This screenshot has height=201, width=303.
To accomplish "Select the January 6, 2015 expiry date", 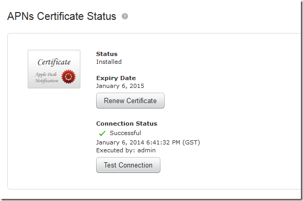I will (x=120, y=86).
